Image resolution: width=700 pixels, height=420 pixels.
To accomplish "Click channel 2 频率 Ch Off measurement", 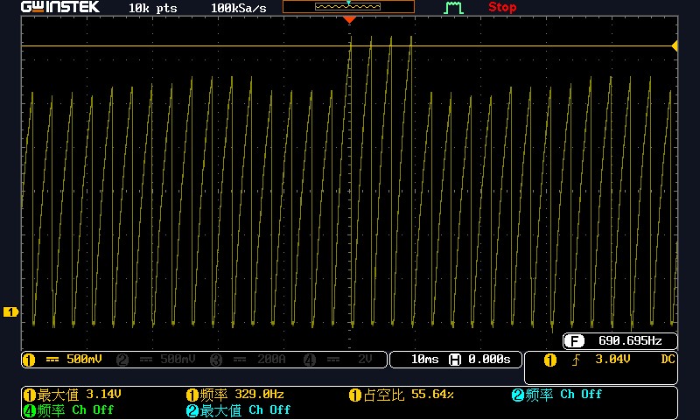I will pyautogui.click(x=556, y=395).
